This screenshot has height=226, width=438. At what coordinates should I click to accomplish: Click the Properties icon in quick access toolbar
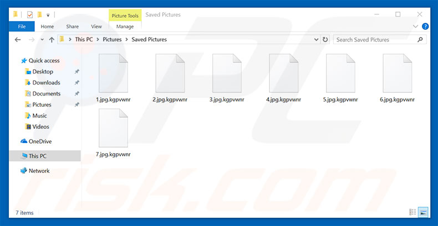point(30,14)
